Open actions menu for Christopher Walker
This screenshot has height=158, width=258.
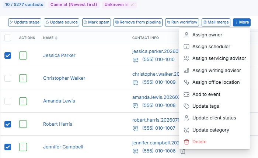(23, 78)
